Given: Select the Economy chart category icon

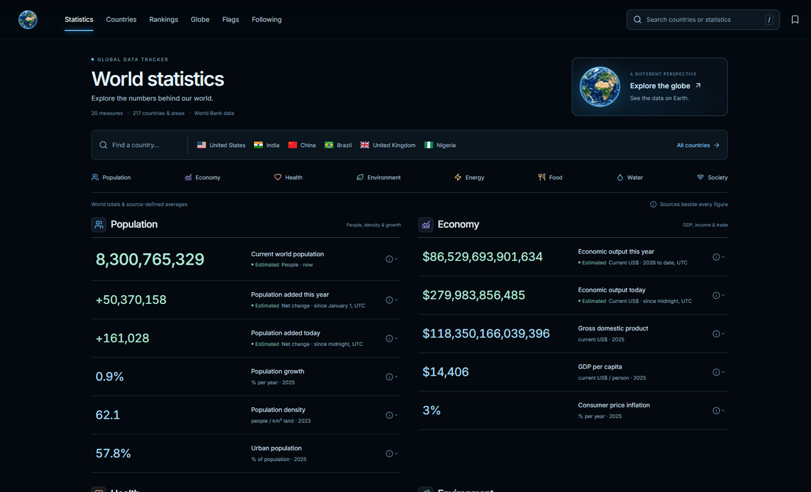Looking at the screenshot, I should (x=188, y=178).
